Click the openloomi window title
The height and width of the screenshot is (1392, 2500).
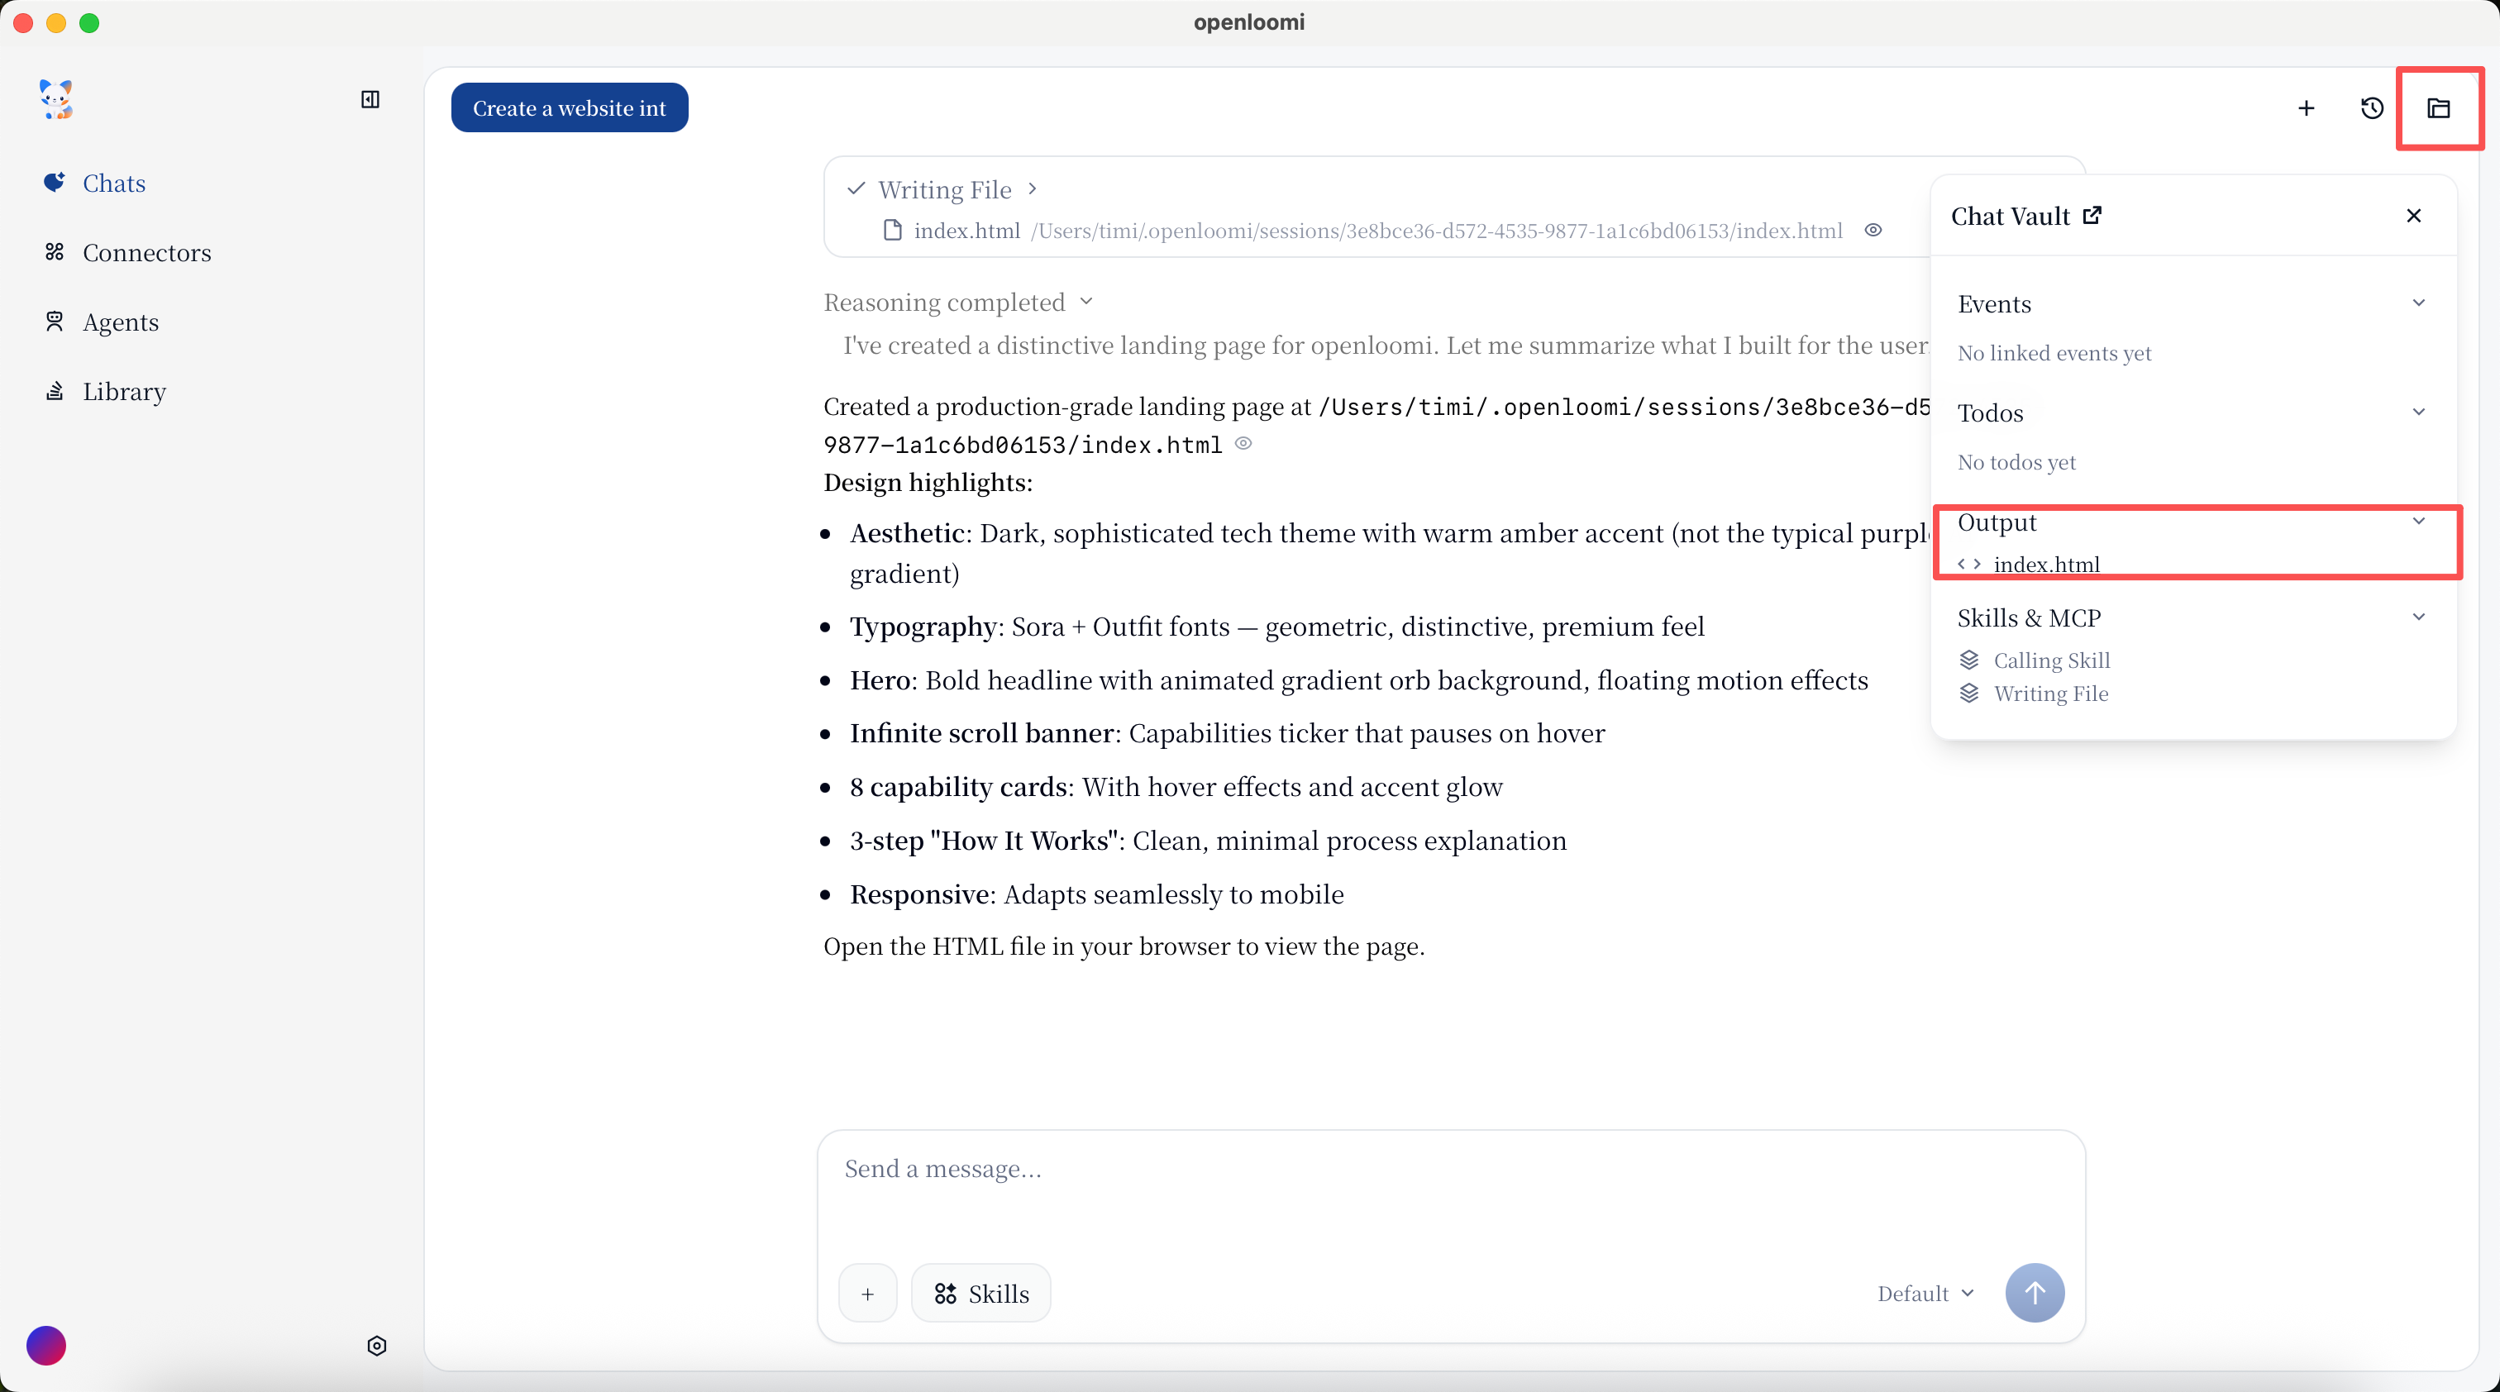(1249, 22)
